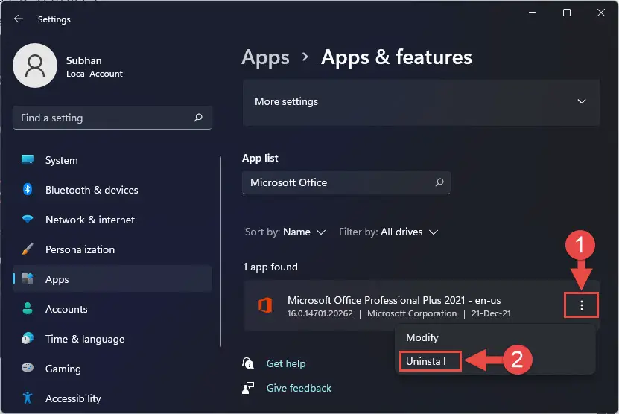Open the Subhan profile avatar
This screenshot has height=414, width=619.
[x=35, y=66]
